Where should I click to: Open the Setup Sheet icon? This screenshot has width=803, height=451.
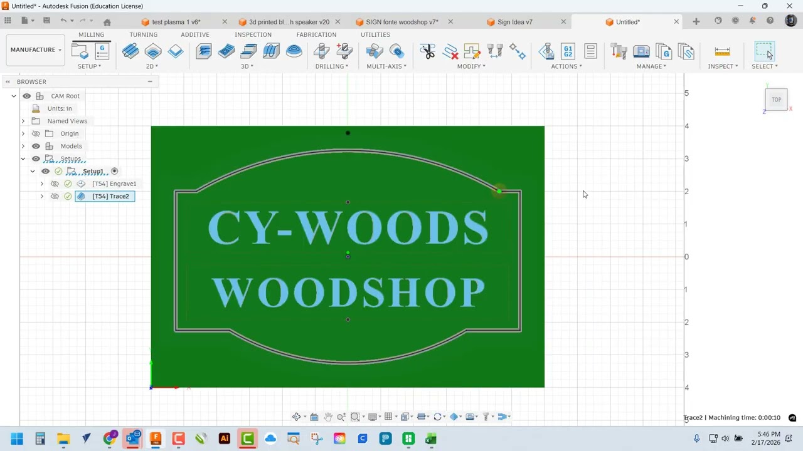(590, 51)
